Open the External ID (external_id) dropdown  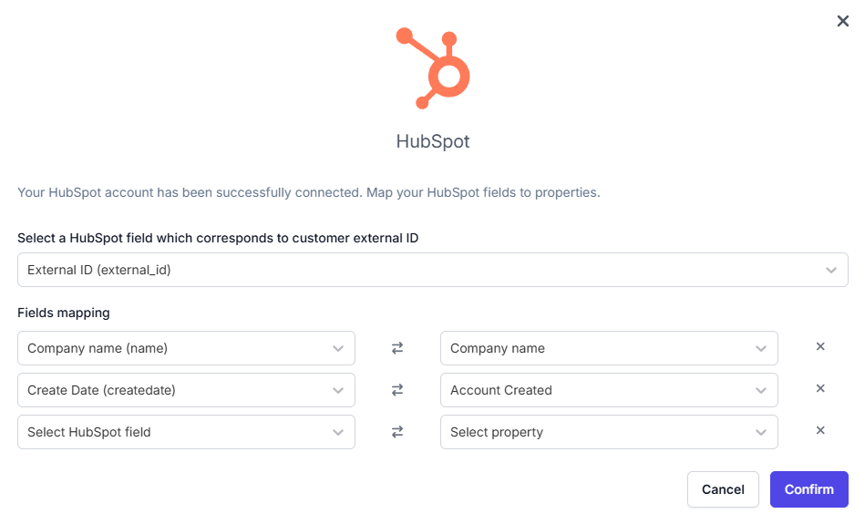432,270
